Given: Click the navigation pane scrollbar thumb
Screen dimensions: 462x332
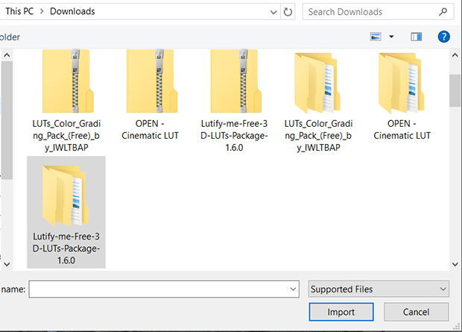Looking at the screenshot, I should (x=7, y=120).
